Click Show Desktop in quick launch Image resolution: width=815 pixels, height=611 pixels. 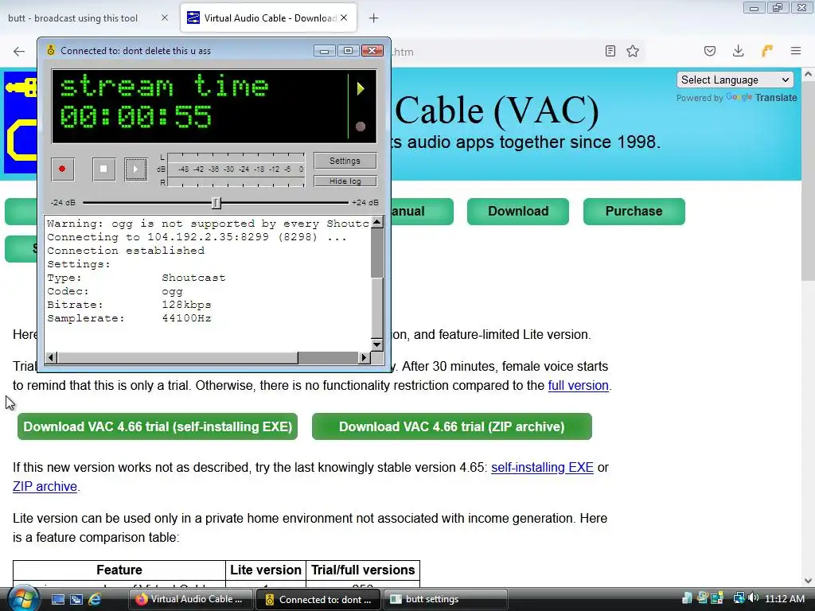[58, 600]
